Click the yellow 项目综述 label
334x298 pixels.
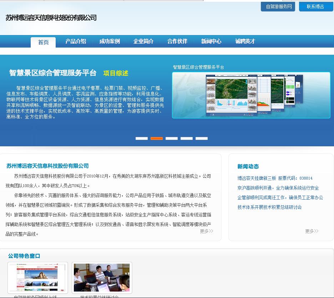click(x=116, y=73)
